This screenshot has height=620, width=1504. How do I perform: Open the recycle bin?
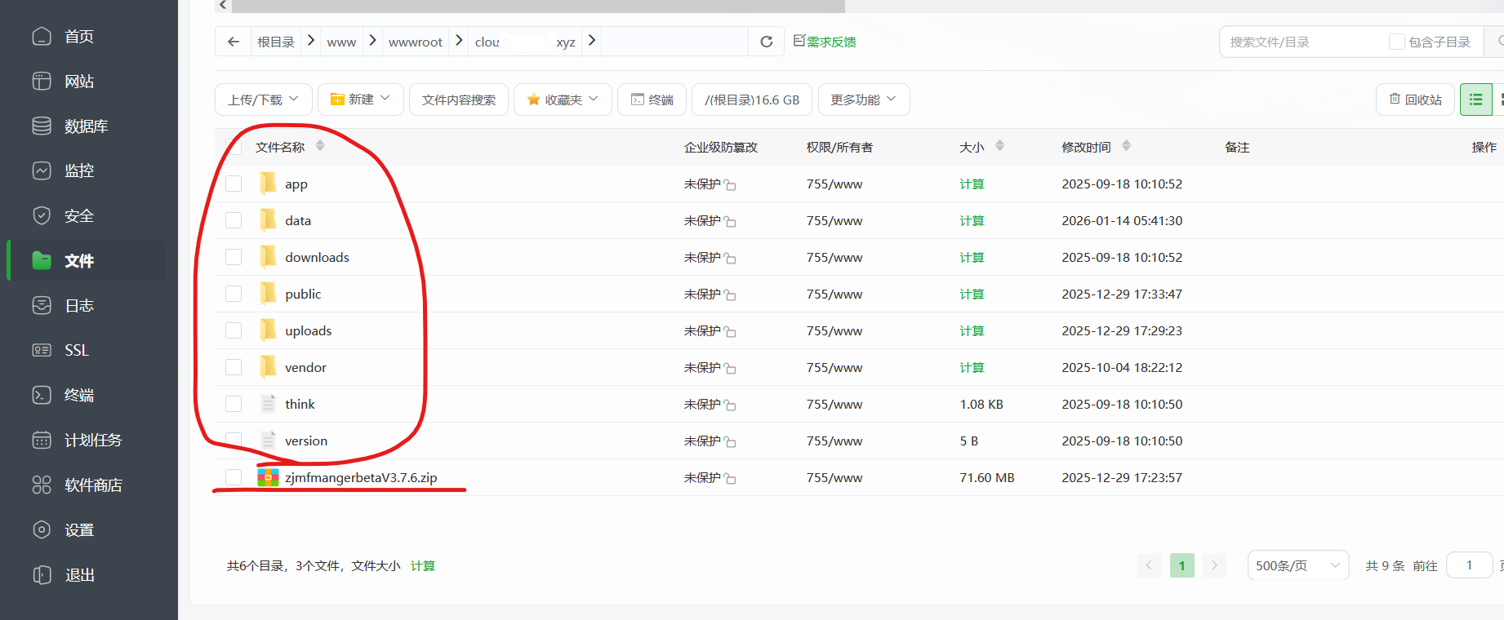point(1415,100)
